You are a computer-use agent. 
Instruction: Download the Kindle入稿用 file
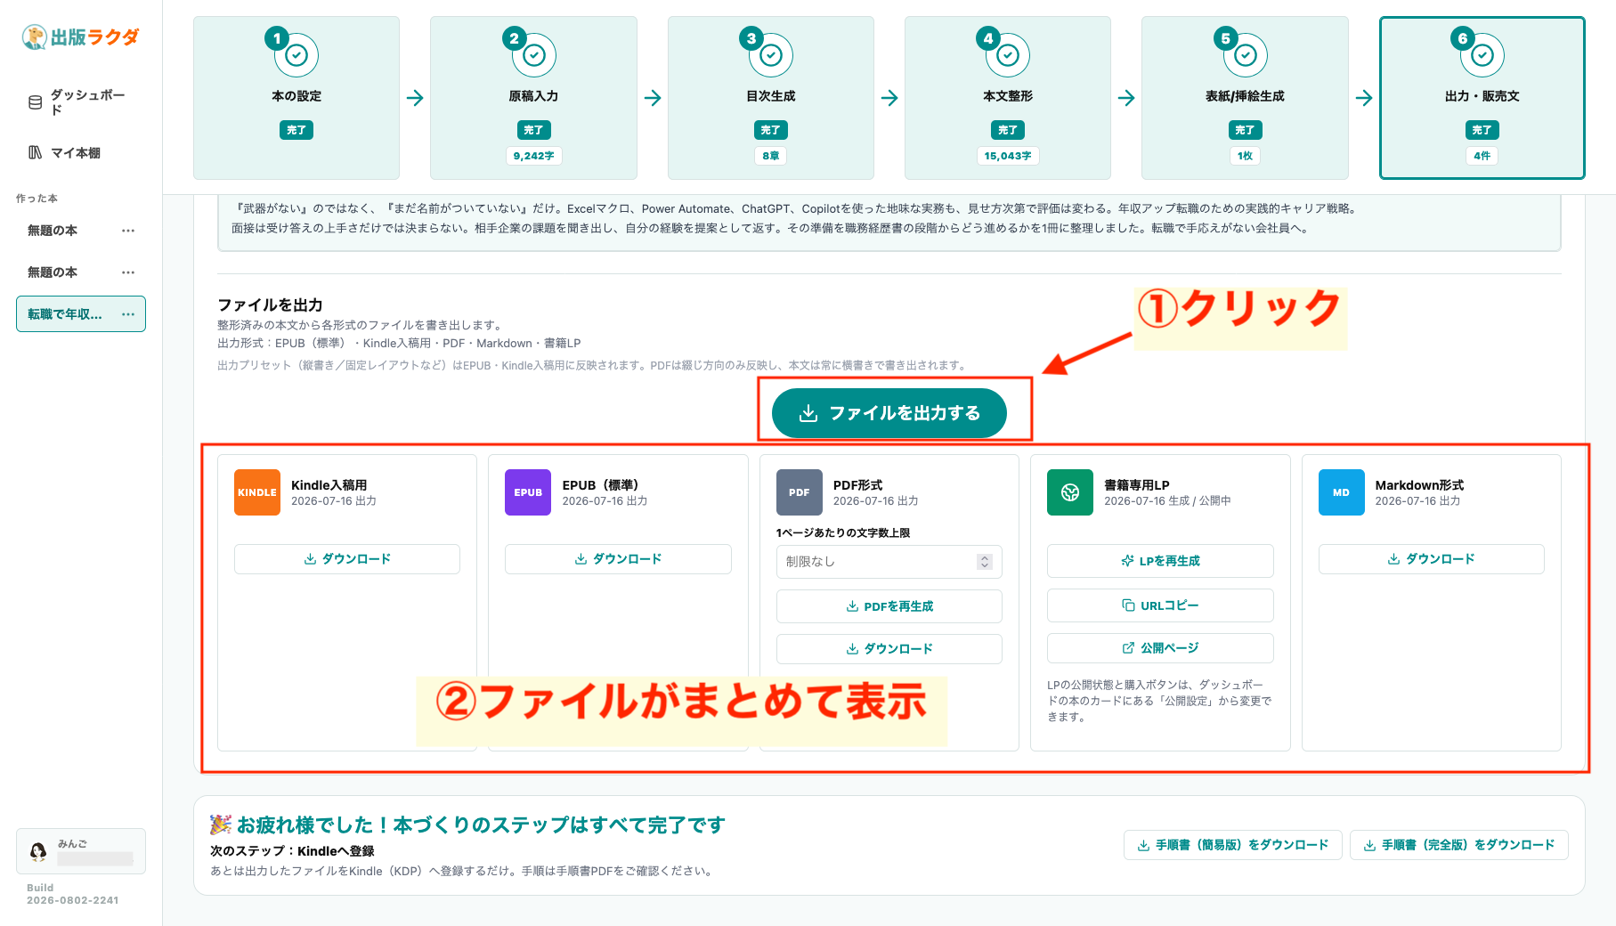pos(347,559)
